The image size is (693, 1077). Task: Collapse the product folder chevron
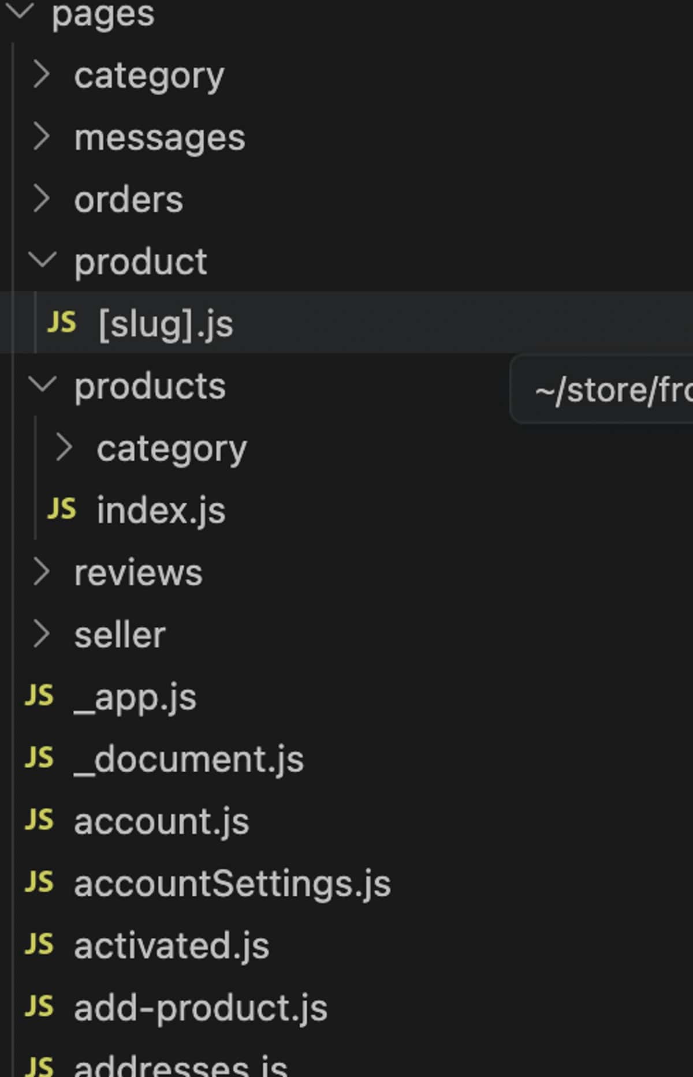point(42,260)
